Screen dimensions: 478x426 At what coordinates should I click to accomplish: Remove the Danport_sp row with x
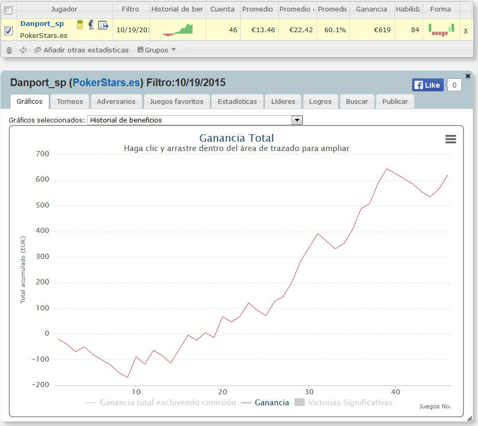click(466, 30)
